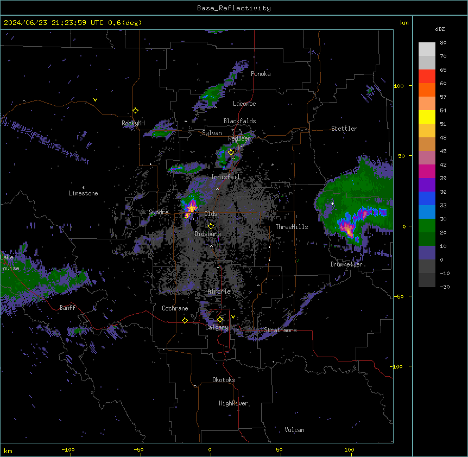This screenshot has height=457, width=468.
Task: Select the HighRiver label
Action: coord(233,403)
